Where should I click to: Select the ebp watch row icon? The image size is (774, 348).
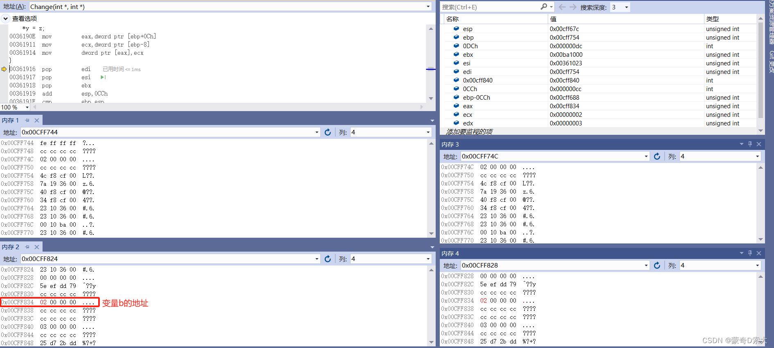(456, 37)
